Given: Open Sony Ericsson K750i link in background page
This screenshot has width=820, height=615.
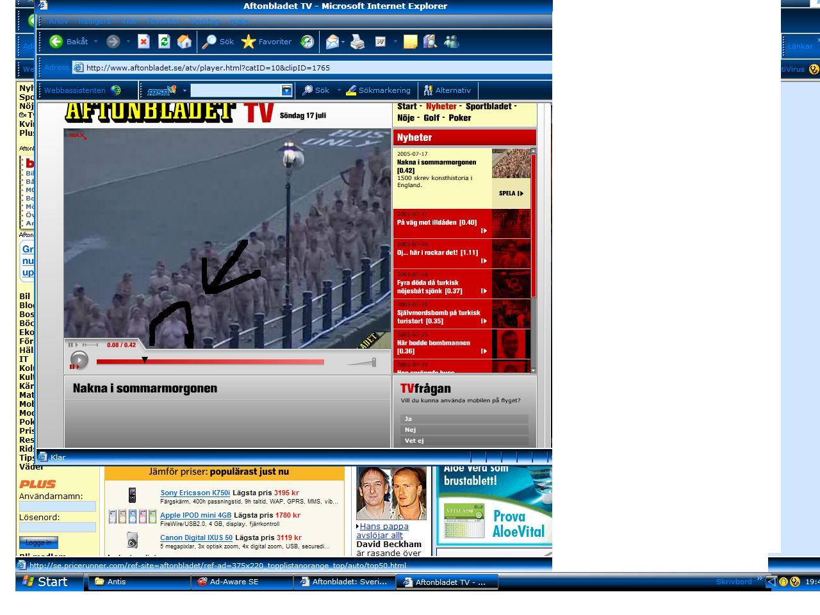Looking at the screenshot, I should [195, 493].
